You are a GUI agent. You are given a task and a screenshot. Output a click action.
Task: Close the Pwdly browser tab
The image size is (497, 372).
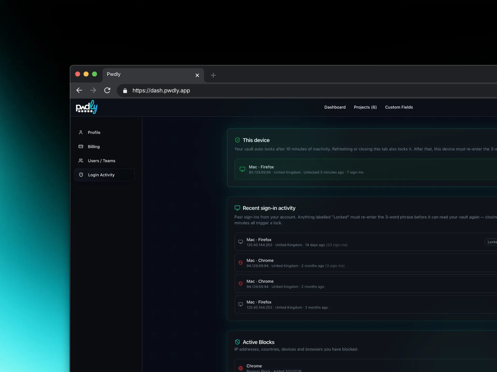click(x=197, y=75)
